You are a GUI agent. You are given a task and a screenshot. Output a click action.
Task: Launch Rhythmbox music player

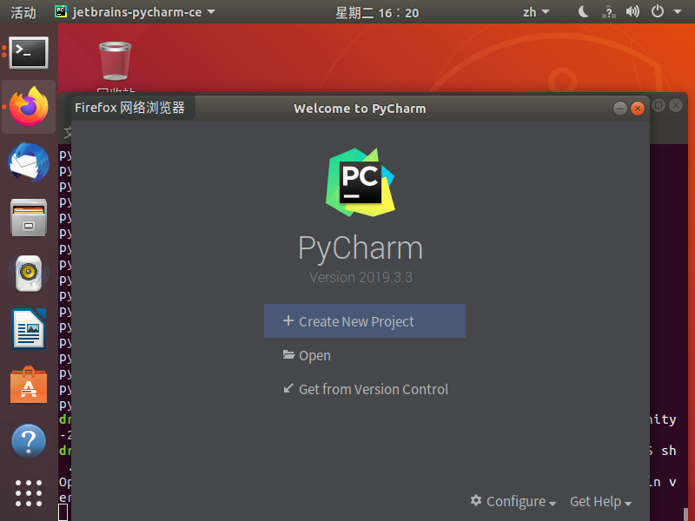29,273
